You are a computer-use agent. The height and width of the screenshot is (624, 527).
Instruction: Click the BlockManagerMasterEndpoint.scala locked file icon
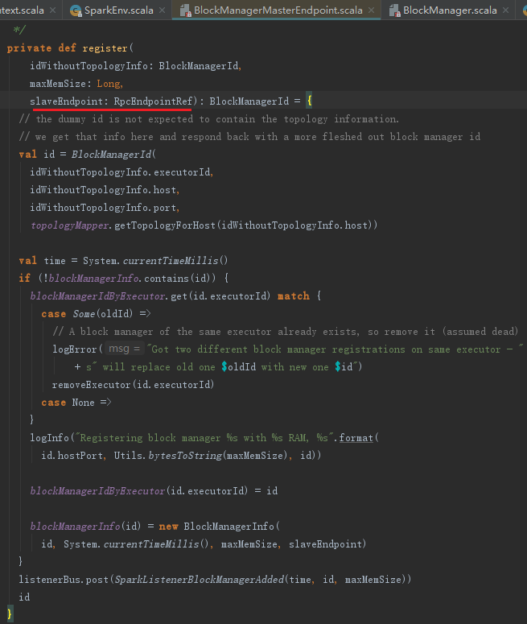tap(185, 10)
